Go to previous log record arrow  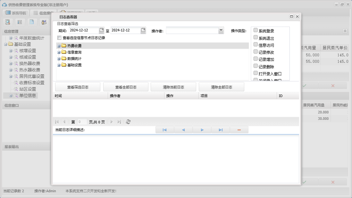click(183, 130)
